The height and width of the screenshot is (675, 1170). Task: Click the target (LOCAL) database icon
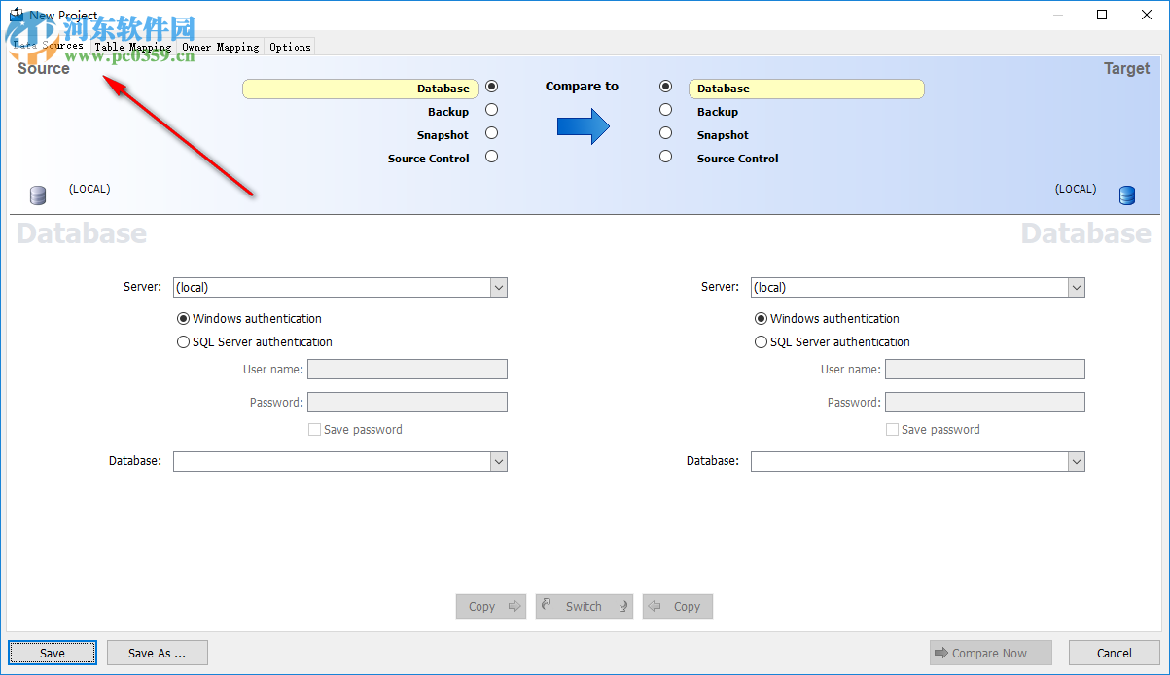[x=1126, y=195]
